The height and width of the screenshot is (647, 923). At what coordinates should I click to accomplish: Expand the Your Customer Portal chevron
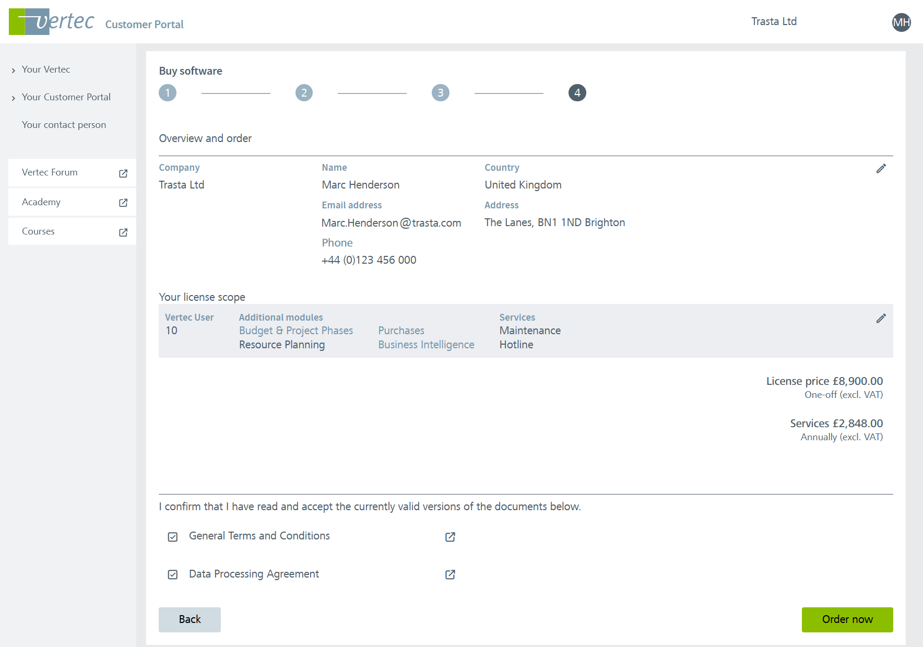[x=14, y=98]
